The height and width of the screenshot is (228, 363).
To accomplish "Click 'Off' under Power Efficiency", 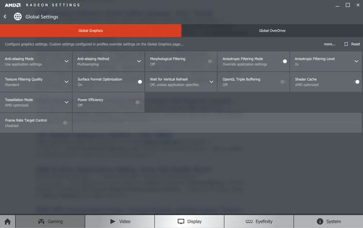I will pyautogui.click(x=80, y=105).
